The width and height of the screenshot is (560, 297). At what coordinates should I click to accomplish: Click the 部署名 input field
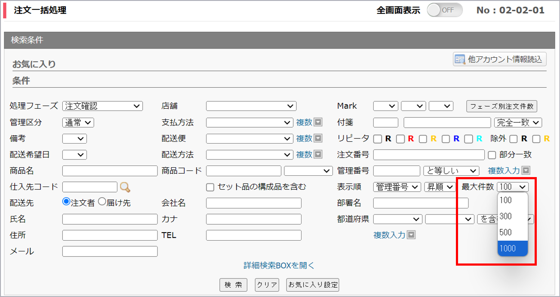tap(421, 203)
